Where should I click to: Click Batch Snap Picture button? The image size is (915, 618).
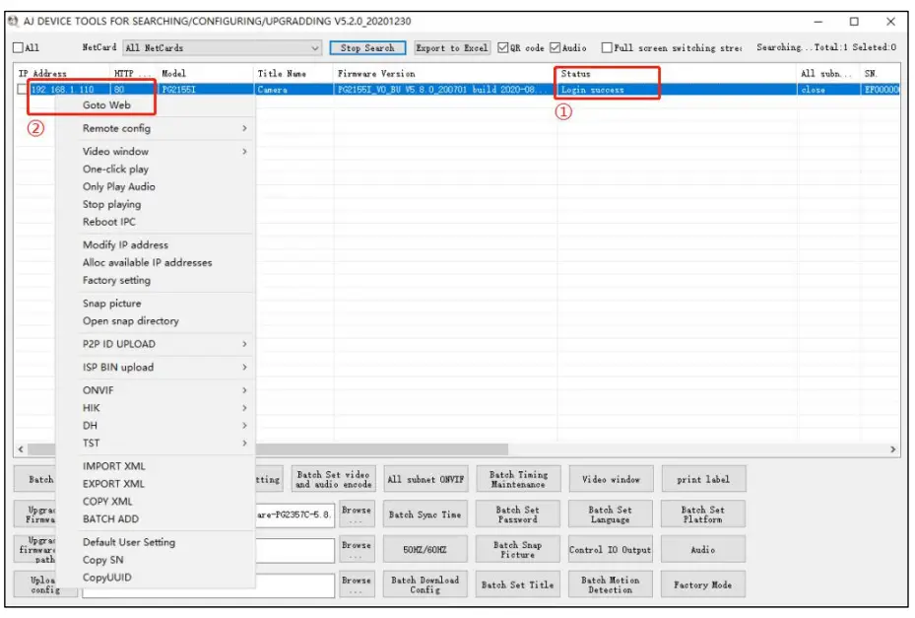[x=518, y=550]
